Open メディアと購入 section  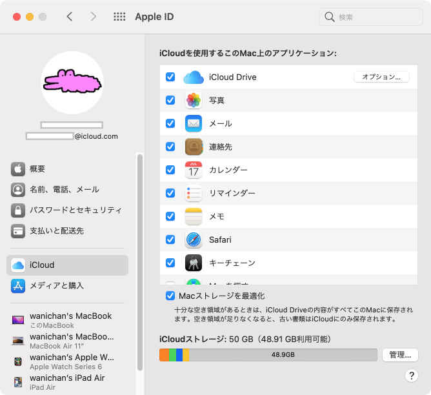point(67,286)
